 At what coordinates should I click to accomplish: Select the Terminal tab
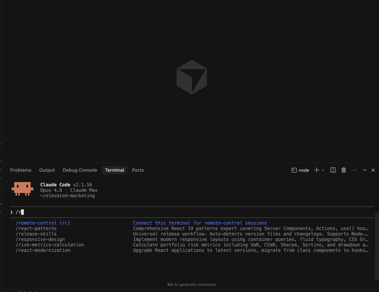[114, 170]
